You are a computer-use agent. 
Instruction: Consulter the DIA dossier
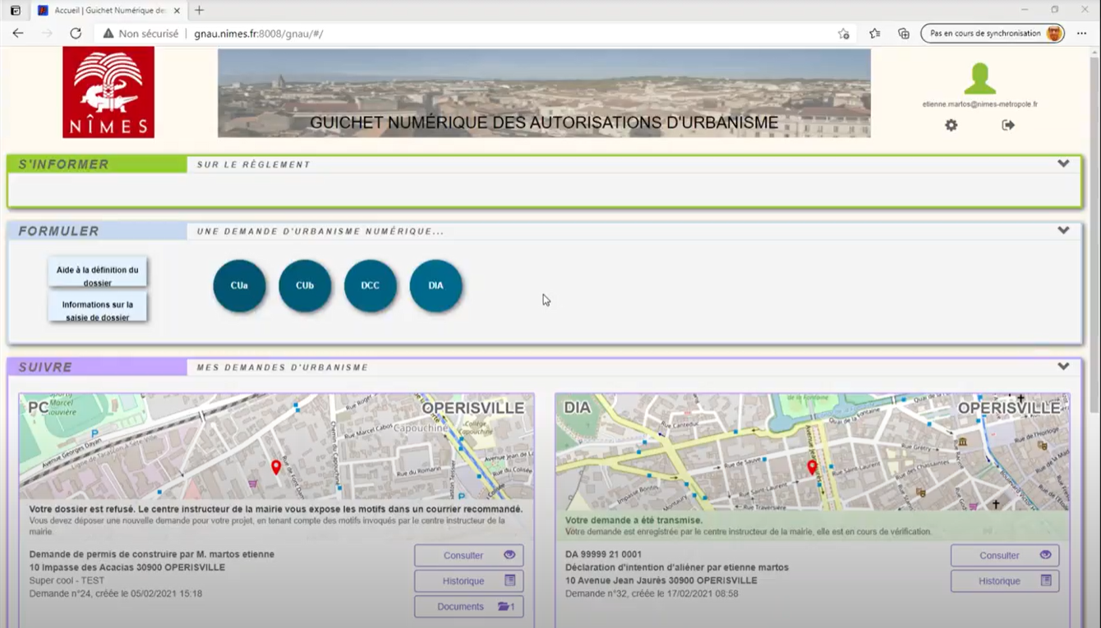click(1005, 556)
